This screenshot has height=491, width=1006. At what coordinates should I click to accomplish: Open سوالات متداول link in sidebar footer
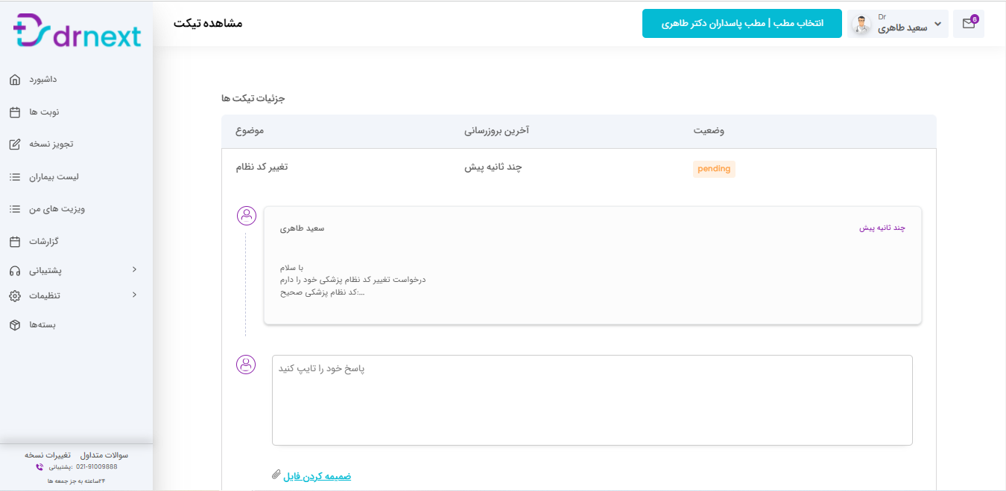(x=104, y=455)
